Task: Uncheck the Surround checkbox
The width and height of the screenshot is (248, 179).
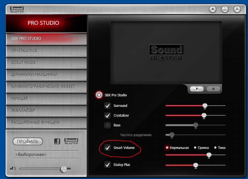Action: point(108,106)
